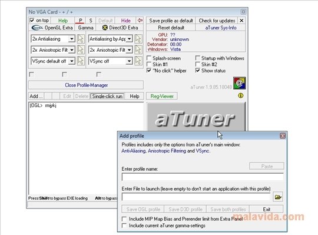The height and width of the screenshot is (235, 318).
Task: Click the Close Profile-Manager button
Action: (x=86, y=85)
